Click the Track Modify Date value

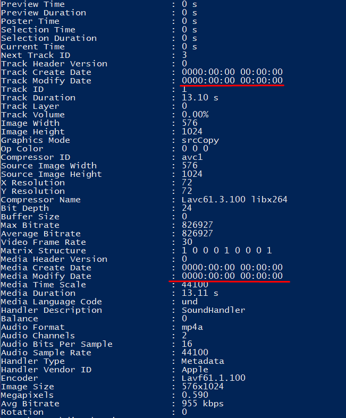click(232, 81)
